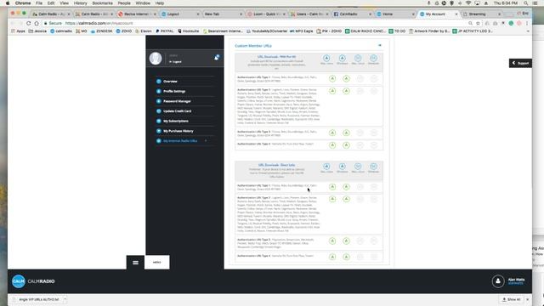Go to Password Manager in the sidebar
The height and width of the screenshot is (306, 544).
(177, 101)
